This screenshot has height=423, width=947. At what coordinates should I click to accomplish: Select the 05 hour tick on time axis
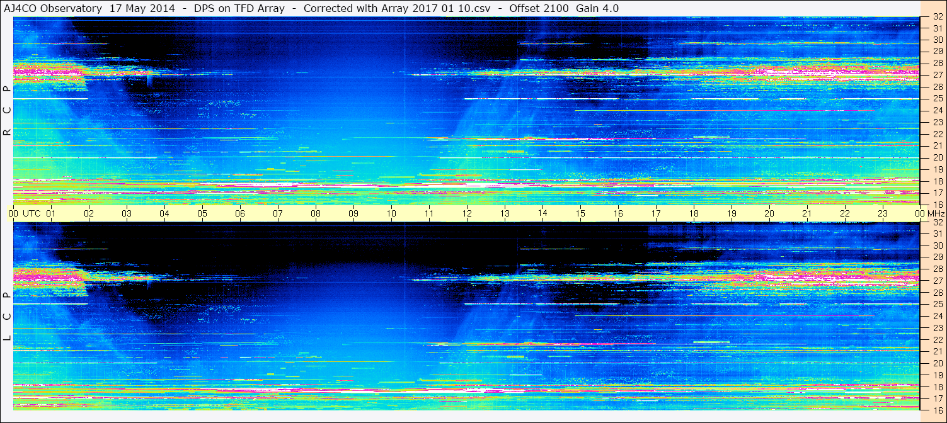pos(202,213)
